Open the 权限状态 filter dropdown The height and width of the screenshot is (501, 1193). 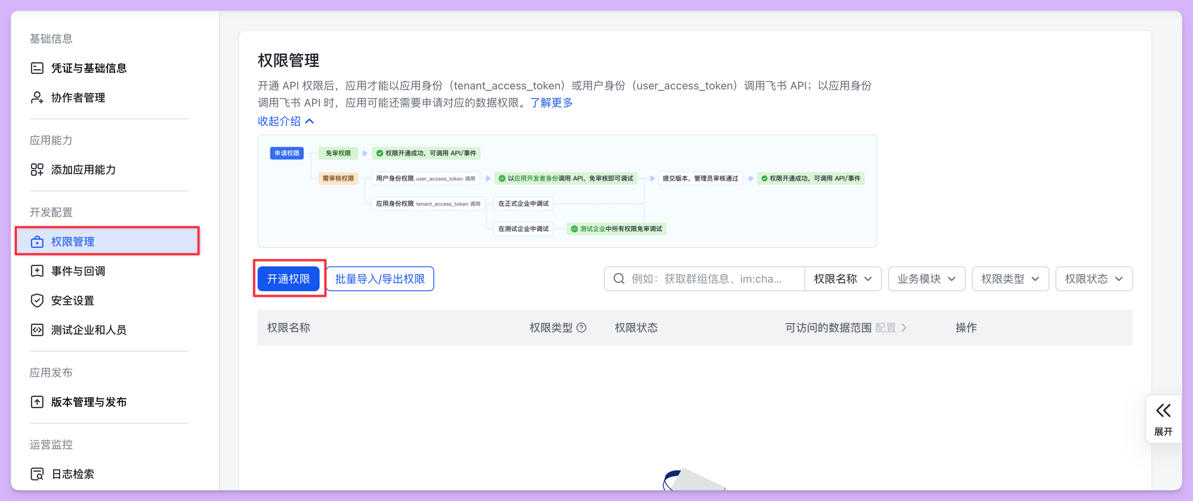1094,279
